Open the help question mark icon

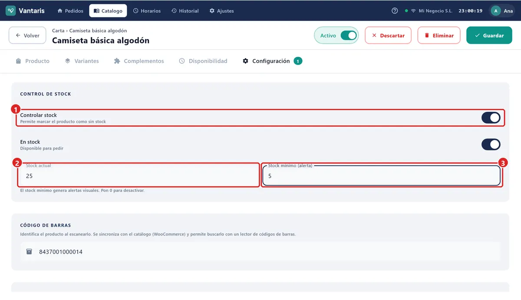(x=395, y=11)
